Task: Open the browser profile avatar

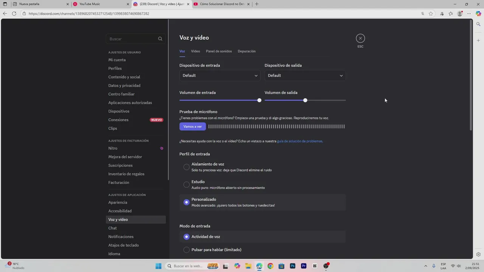Action: (460, 14)
